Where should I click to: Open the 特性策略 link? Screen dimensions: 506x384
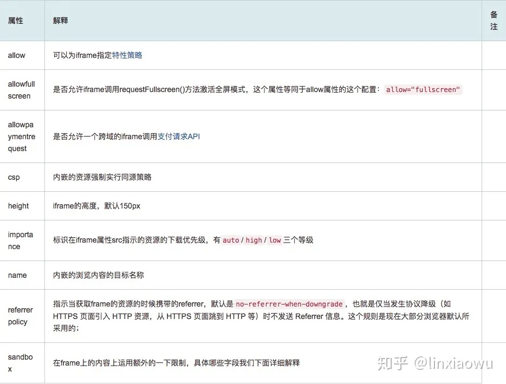(x=127, y=55)
